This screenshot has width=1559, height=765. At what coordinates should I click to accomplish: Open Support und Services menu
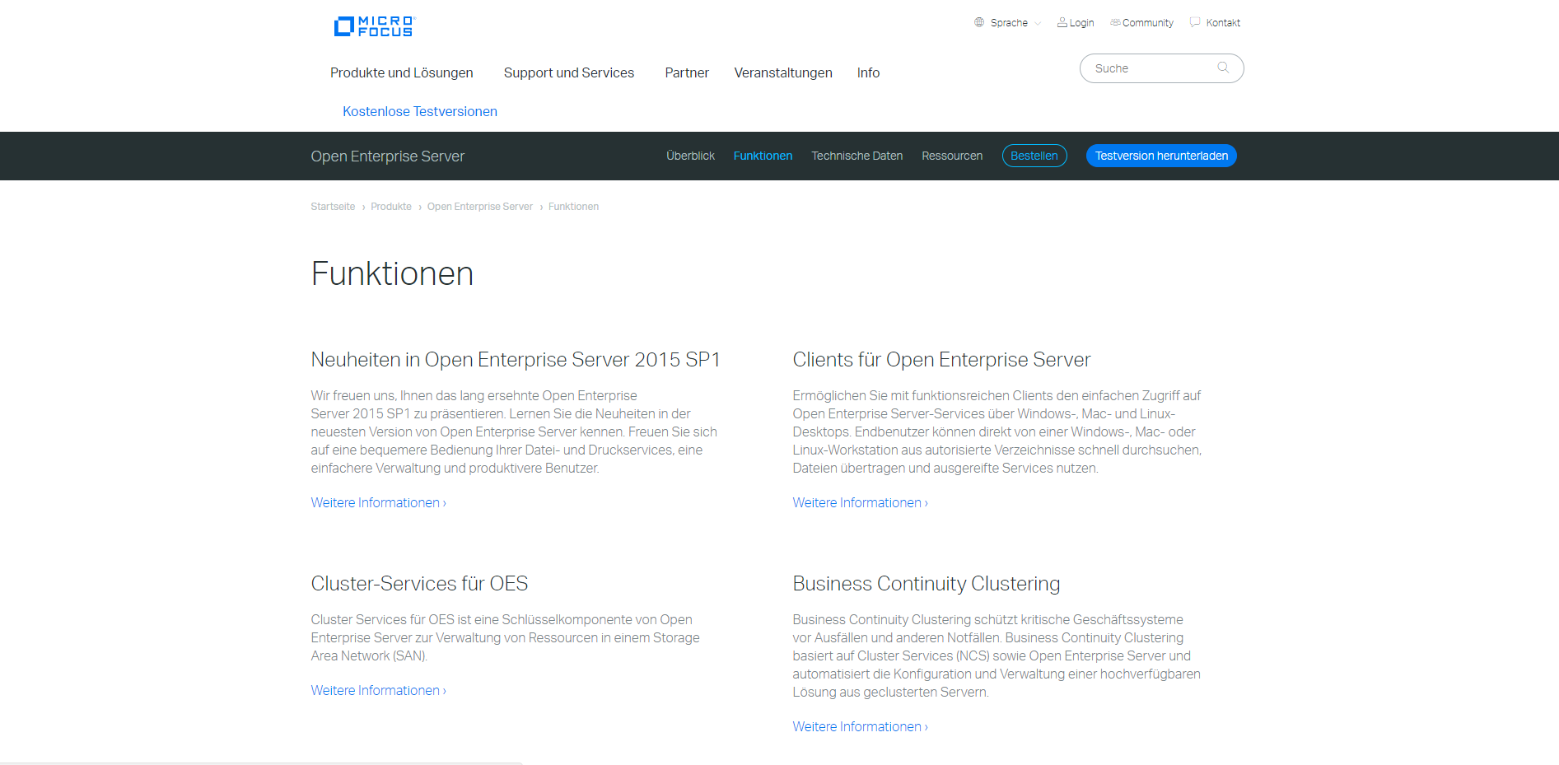569,72
